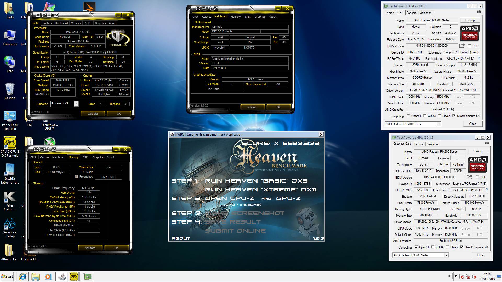The image size is (502, 282).
Task: Open the Processor #1 selection dropdown in CPU-Z
Action: 76,104
